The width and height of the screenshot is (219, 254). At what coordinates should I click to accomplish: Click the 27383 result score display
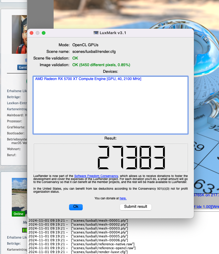point(111,157)
